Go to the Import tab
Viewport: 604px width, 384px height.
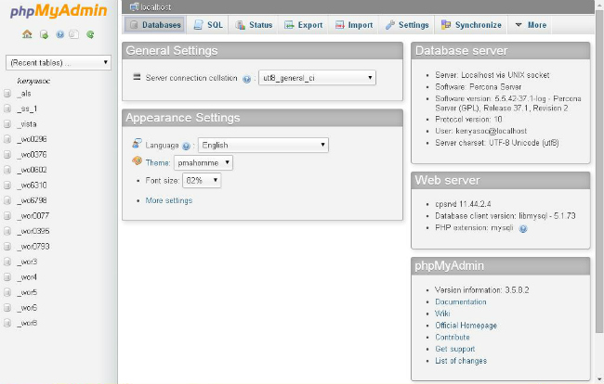click(354, 25)
